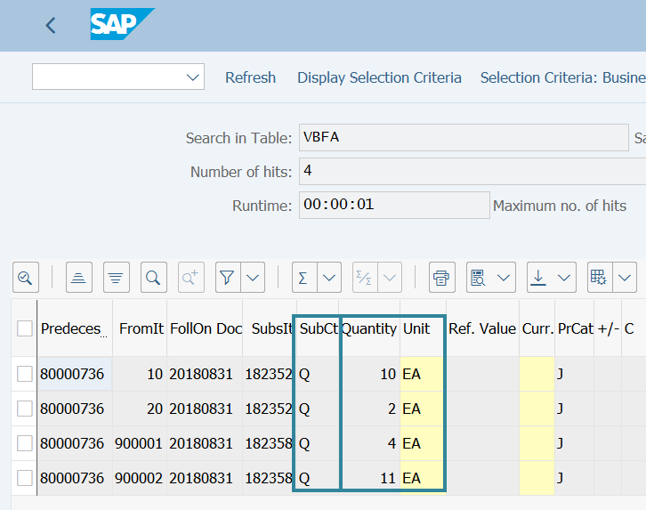Viewport: 646px width, 510px height.
Task: Click Predecessor 80000736 in first row
Action: point(75,374)
